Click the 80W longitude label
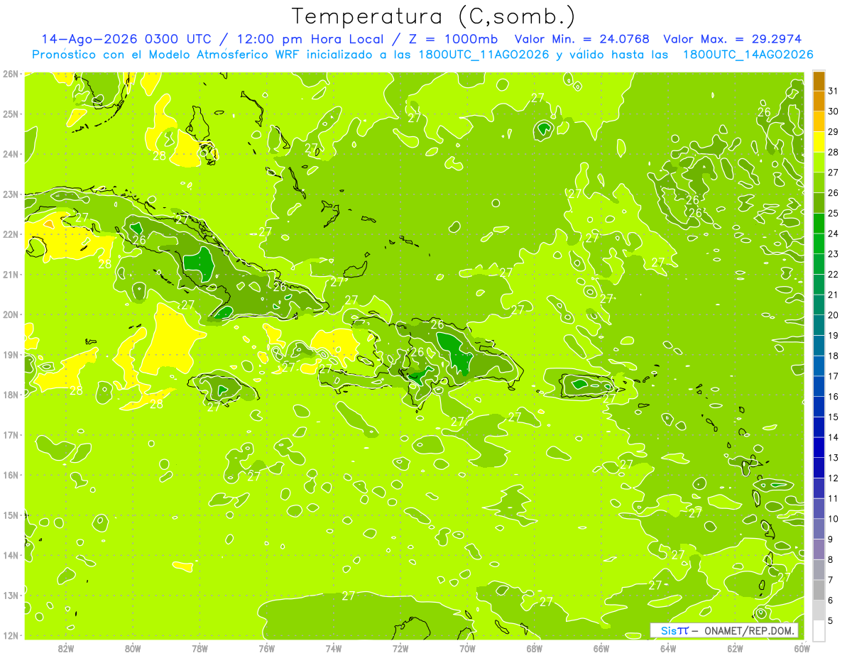 click(133, 647)
